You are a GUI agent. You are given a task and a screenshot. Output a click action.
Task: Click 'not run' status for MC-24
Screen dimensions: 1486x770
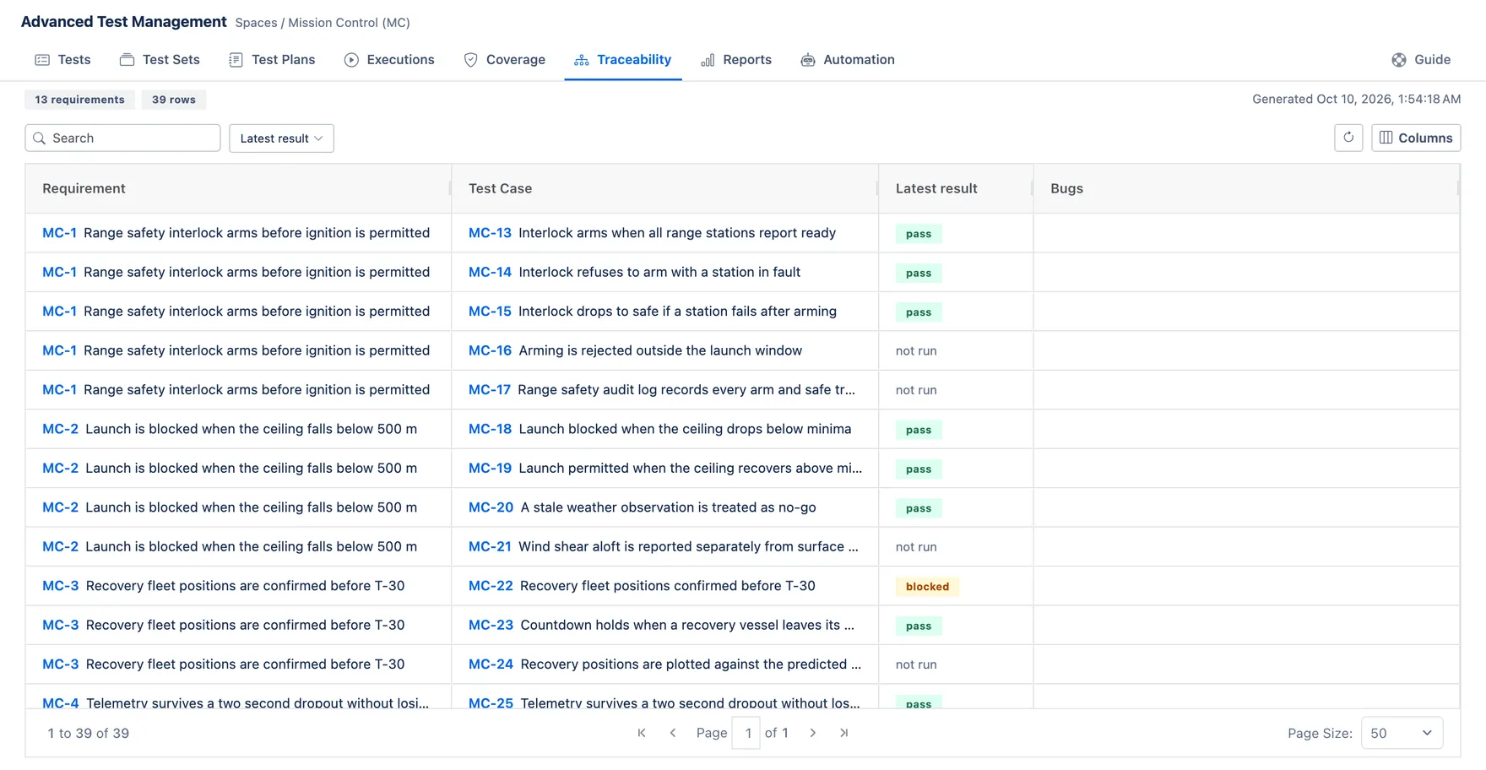click(x=916, y=665)
